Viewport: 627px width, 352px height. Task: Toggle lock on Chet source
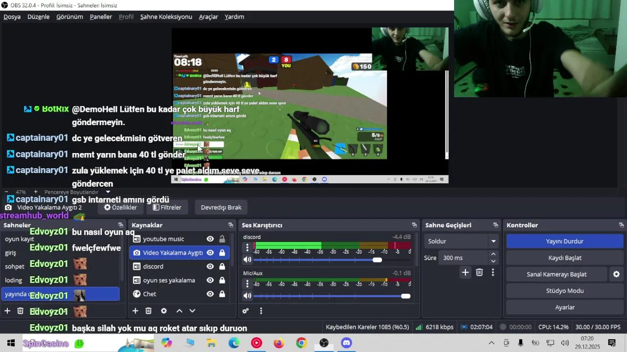point(222,294)
